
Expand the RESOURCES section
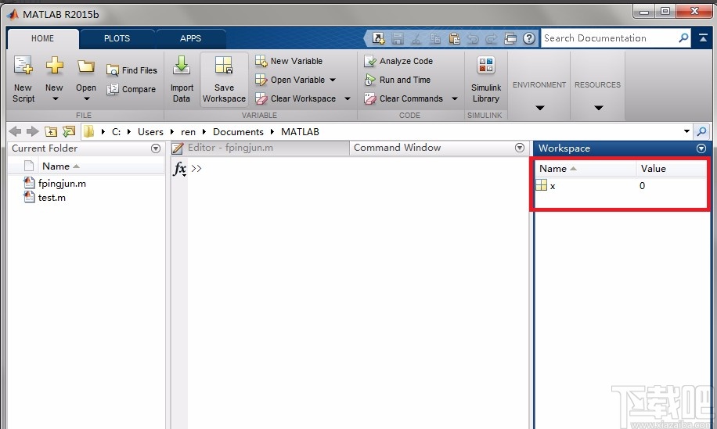[599, 108]
